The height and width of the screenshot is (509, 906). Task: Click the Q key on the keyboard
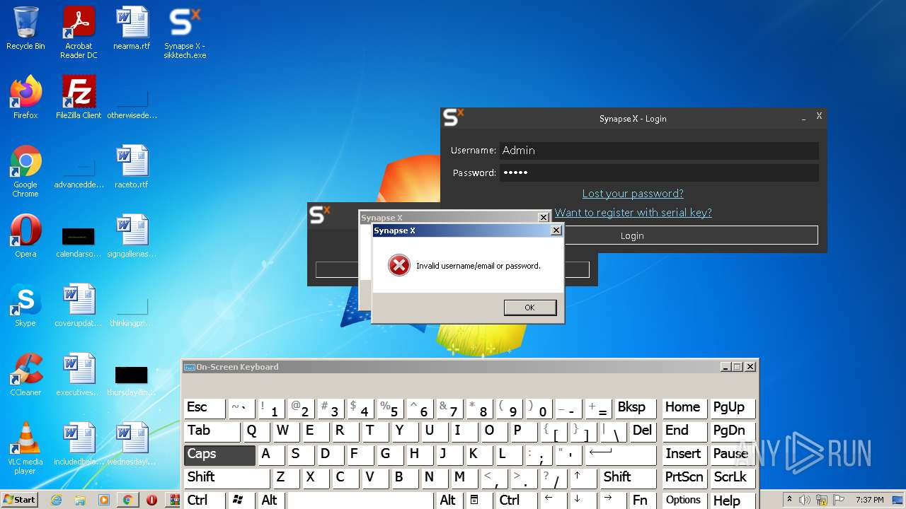[256, 431]
